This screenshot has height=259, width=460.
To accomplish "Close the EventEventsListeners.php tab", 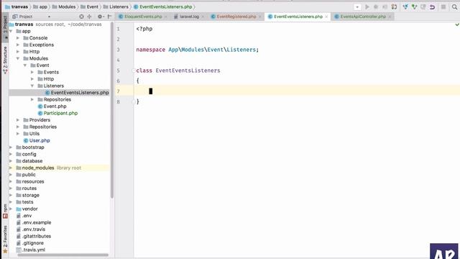I will tap(326, 17).
